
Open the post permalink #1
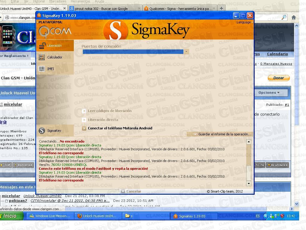coord(287,105)
